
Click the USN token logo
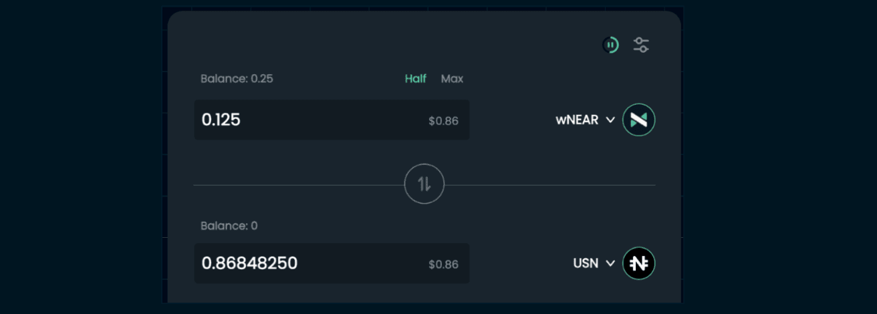[638, 263]
